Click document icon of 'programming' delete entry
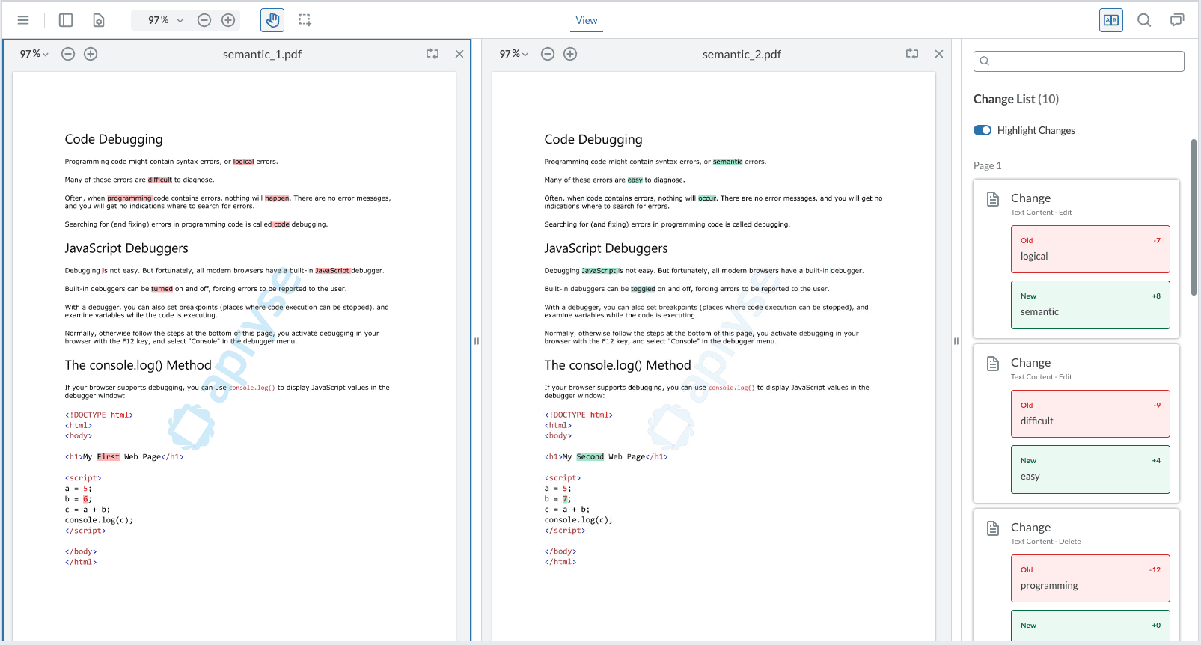This screenshot has width=1201, height=645. (x=993, y=528)
